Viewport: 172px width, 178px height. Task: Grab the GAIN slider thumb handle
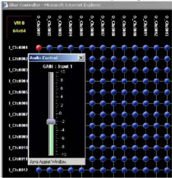[x=51, y=121]
